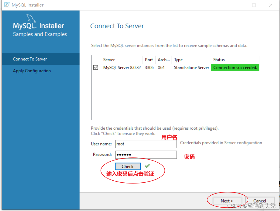Focus the User name field containing root
The width and height of the screenshot is (280, 211).
(x=146, y=144)
